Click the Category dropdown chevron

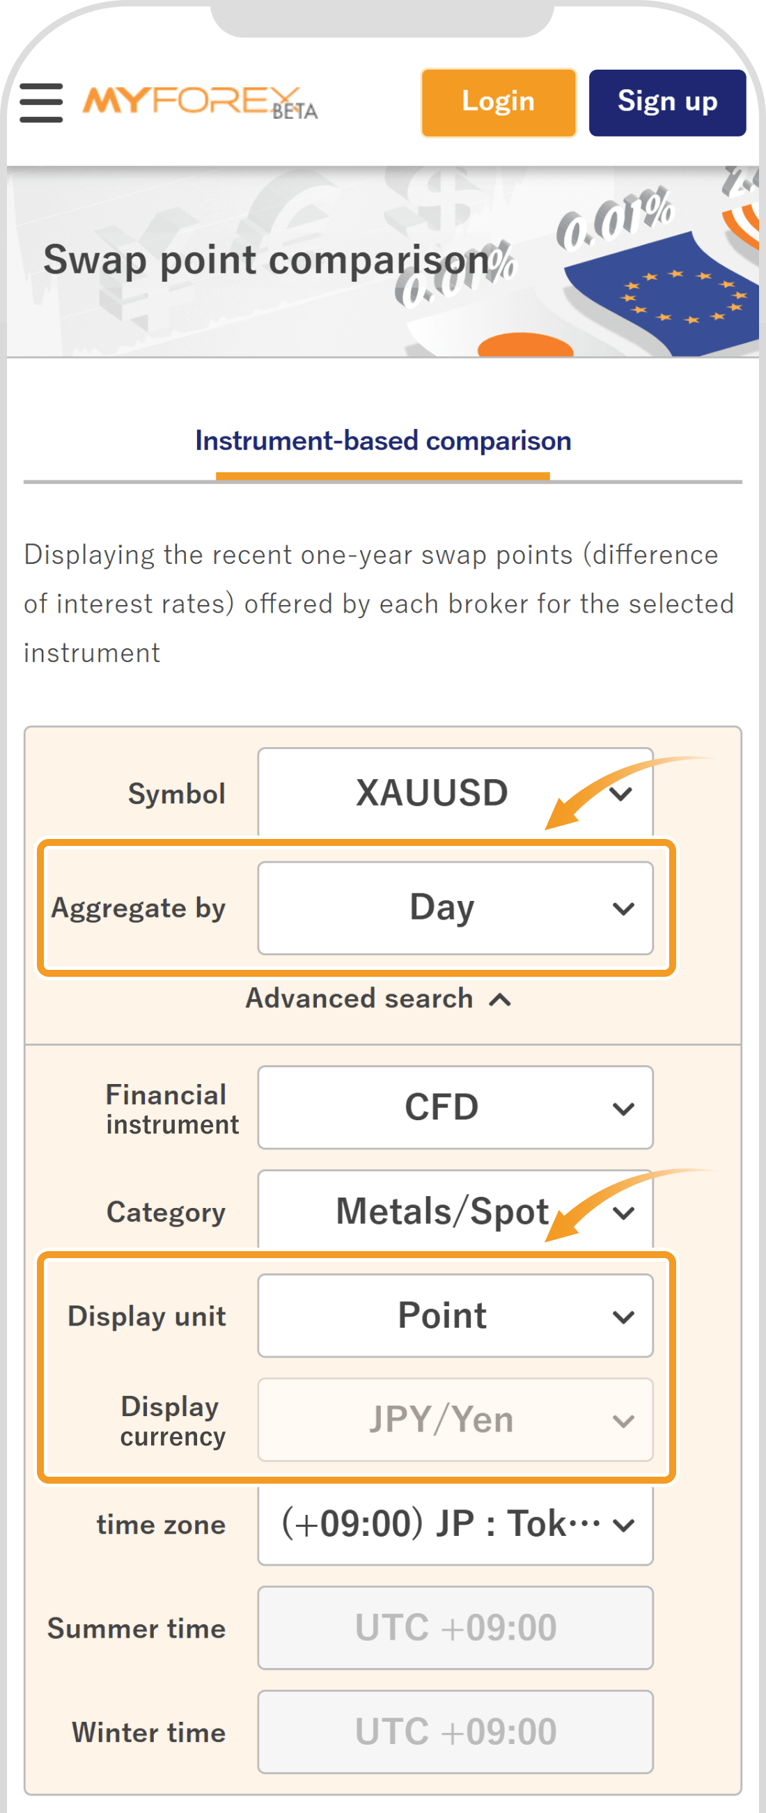623,1213
